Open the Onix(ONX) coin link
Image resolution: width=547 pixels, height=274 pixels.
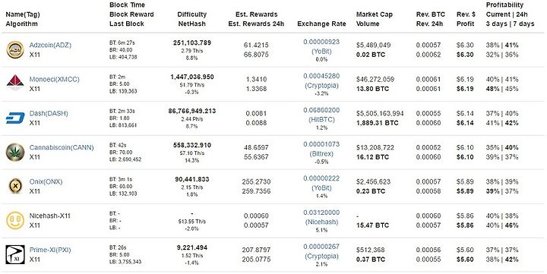tap(46, 181)
